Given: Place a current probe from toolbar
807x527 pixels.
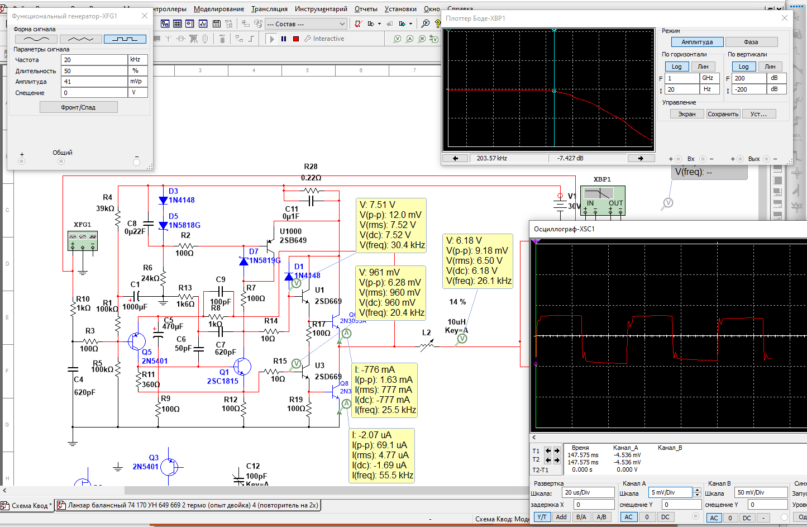Looking at the screenshot, I should click(410, 39).
